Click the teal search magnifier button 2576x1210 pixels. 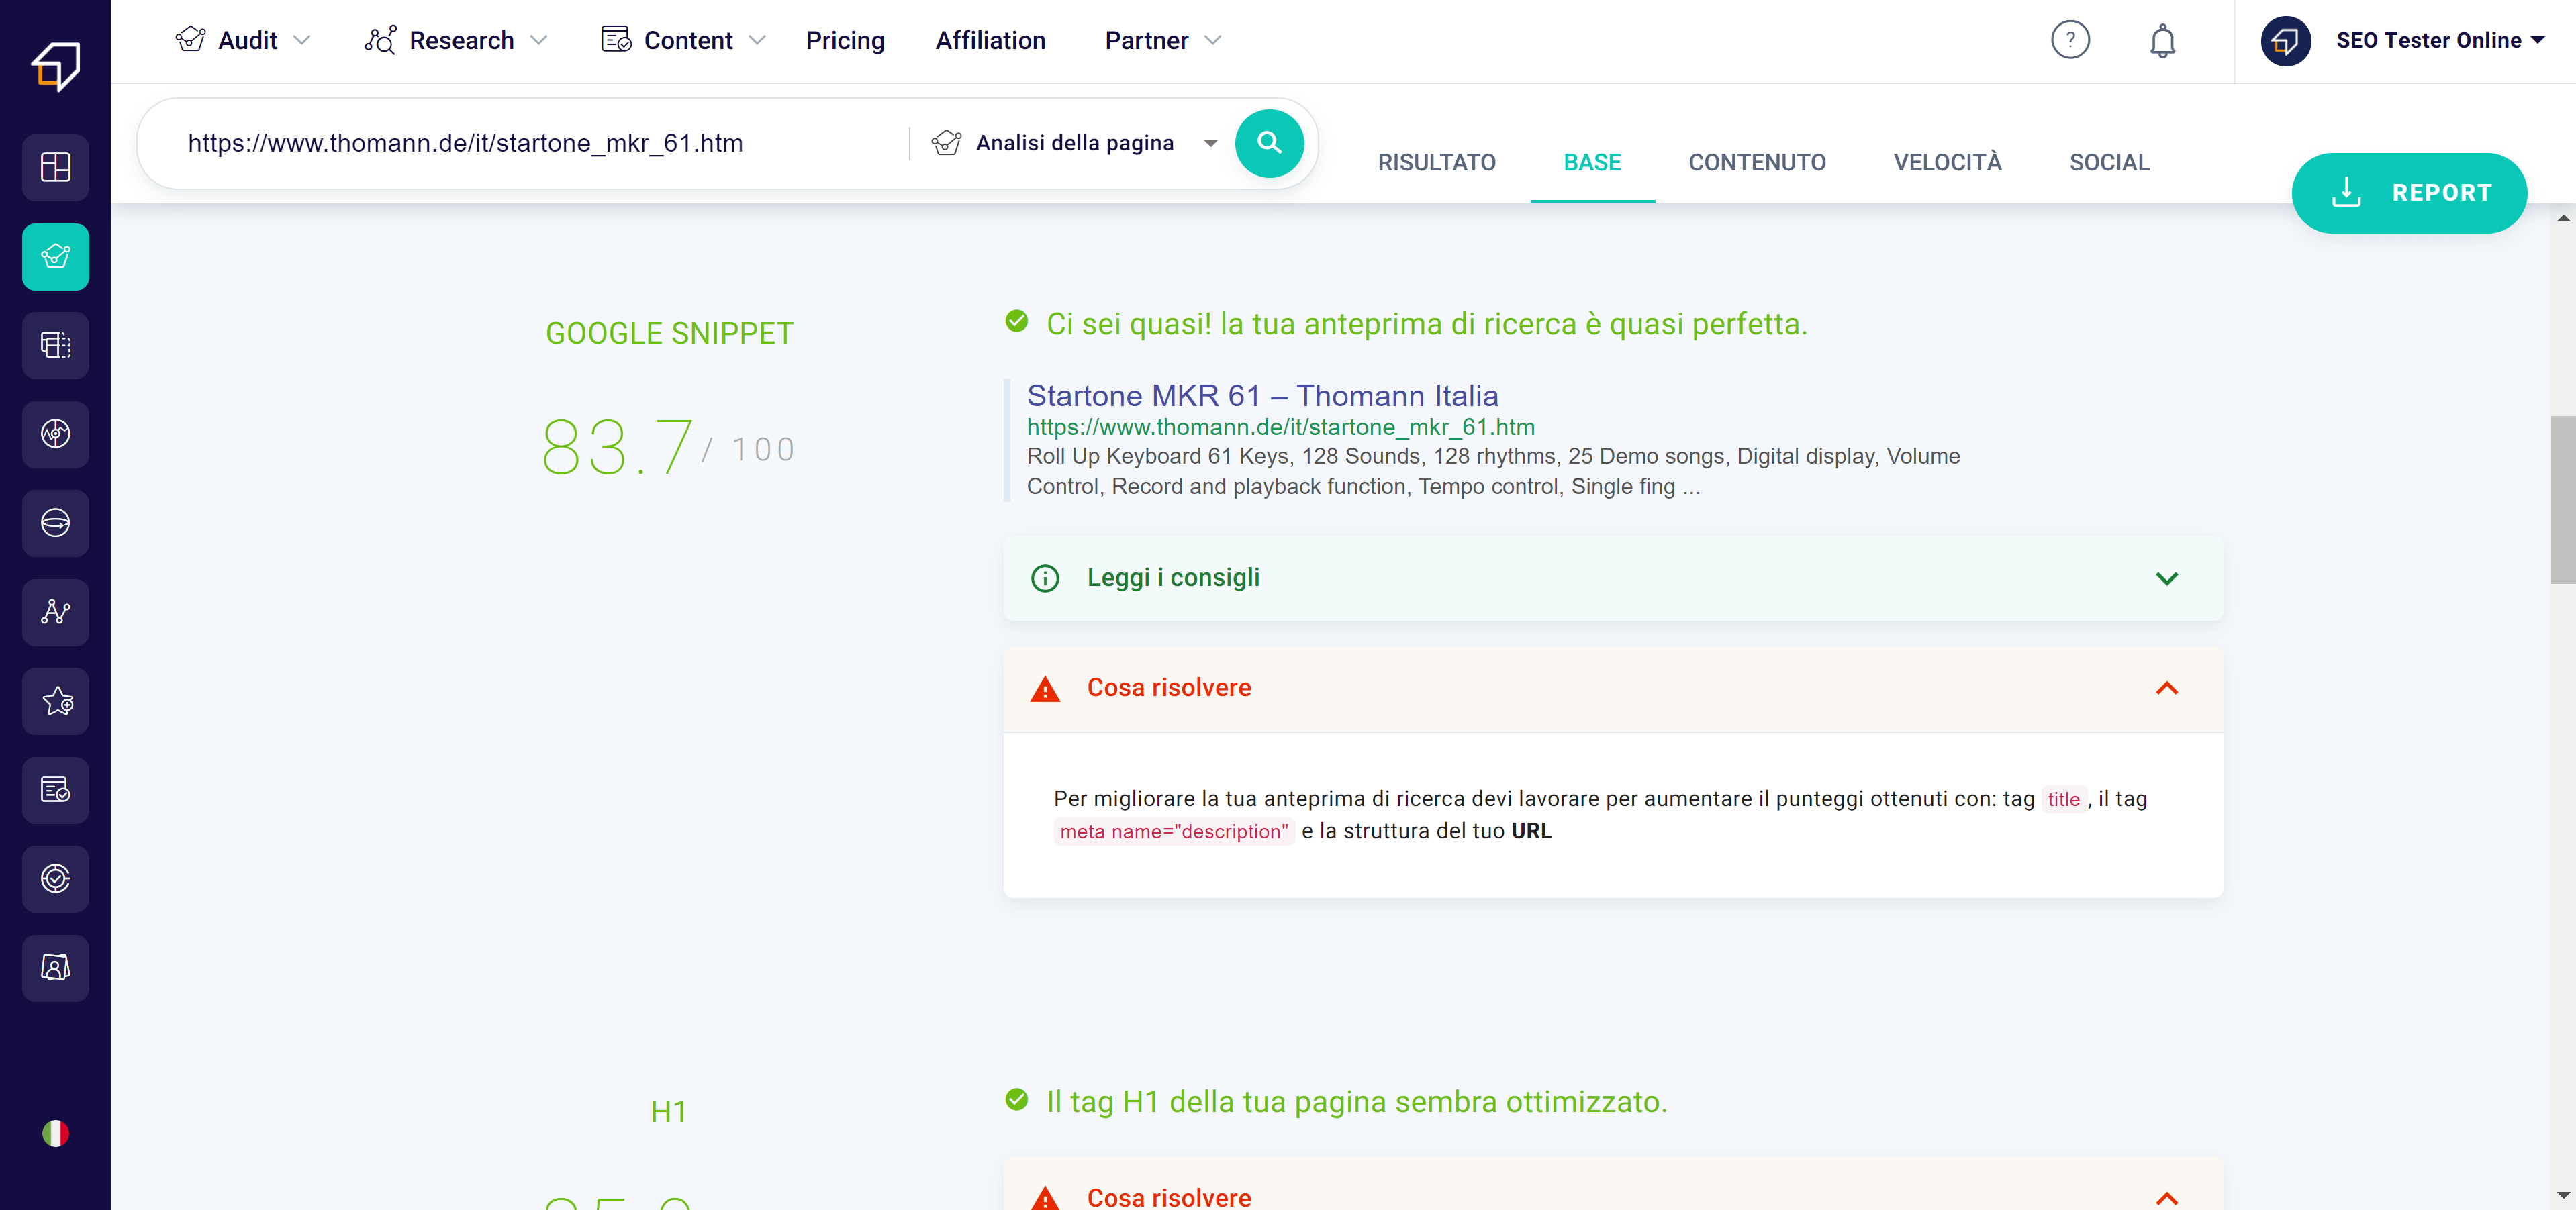pos(1269,143)
